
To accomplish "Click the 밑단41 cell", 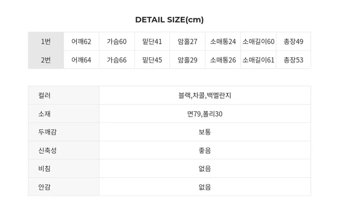I will pyautogui.click(x=152, y=41).
